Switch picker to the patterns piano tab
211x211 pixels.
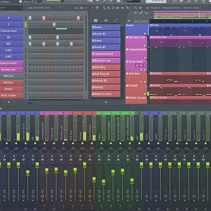pos(96,21)
